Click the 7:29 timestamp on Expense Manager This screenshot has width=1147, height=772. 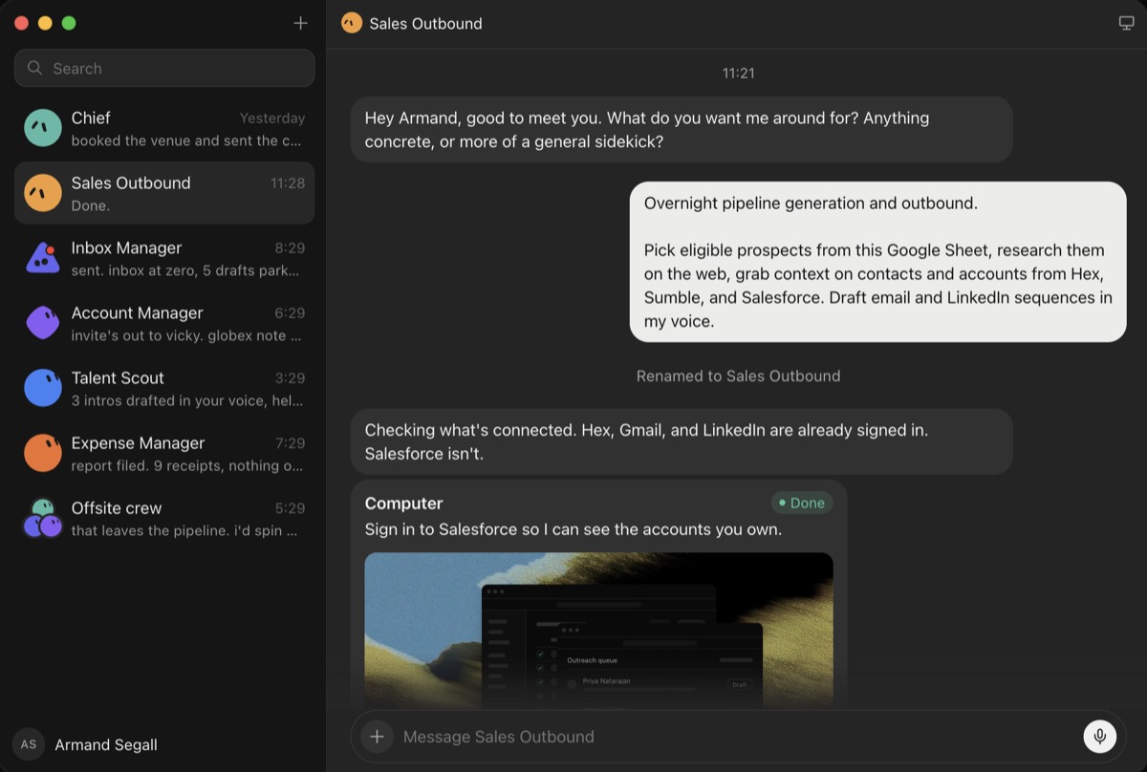click(x=290, y=443)
